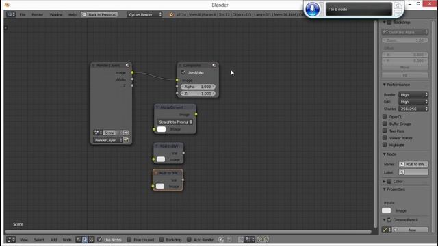Click the node Label input field
This screenshot has height=246, width=438.
click(413, 172)
